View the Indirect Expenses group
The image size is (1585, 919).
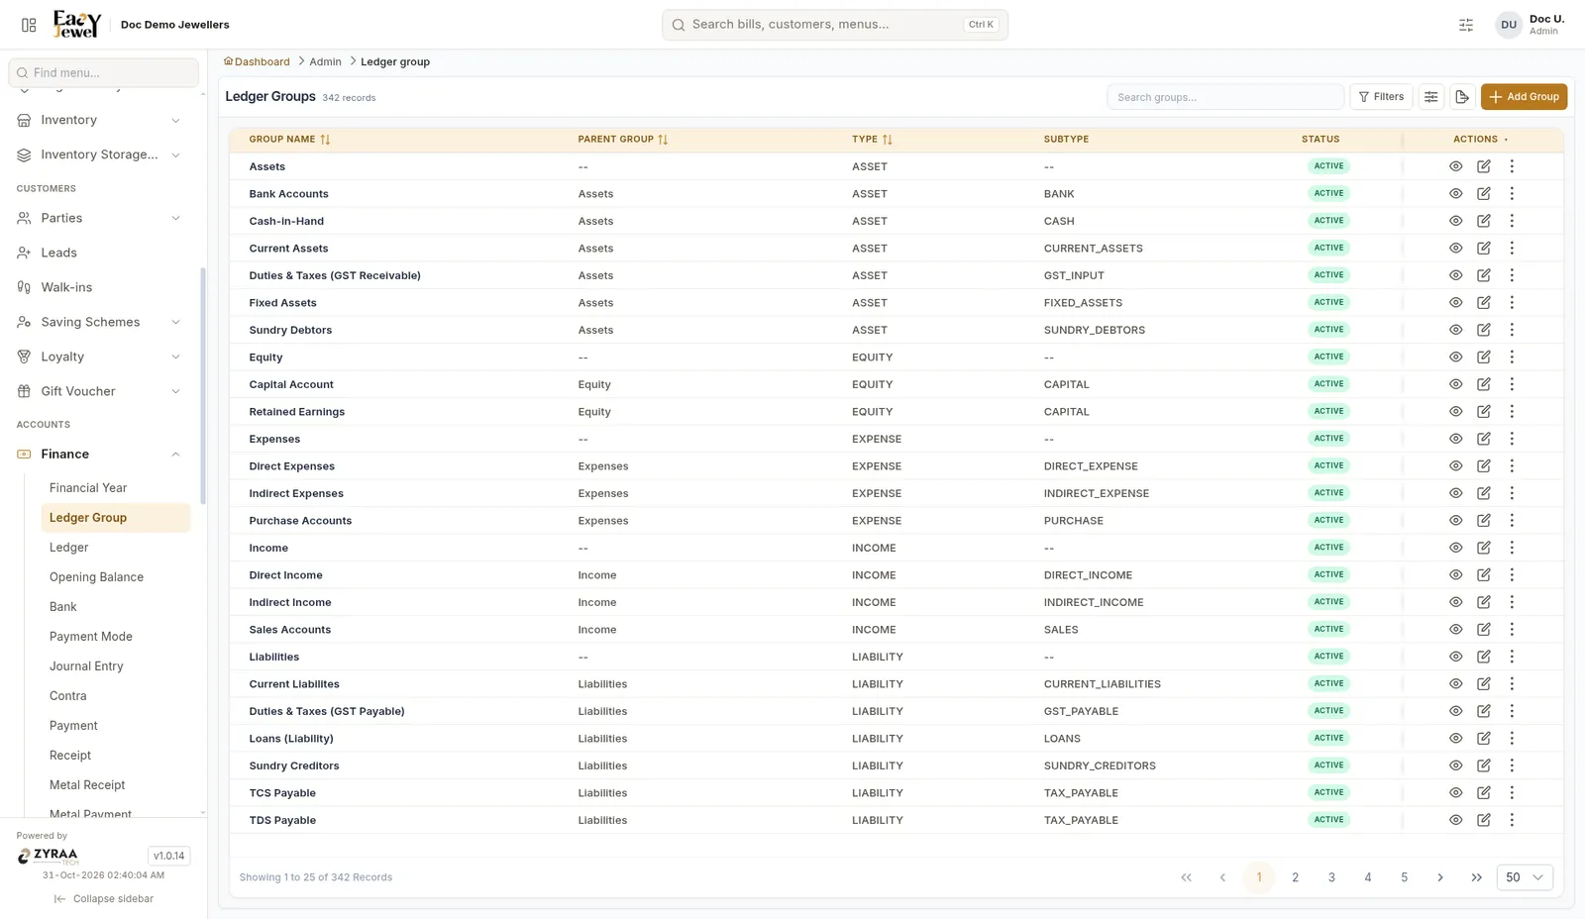1455,493
